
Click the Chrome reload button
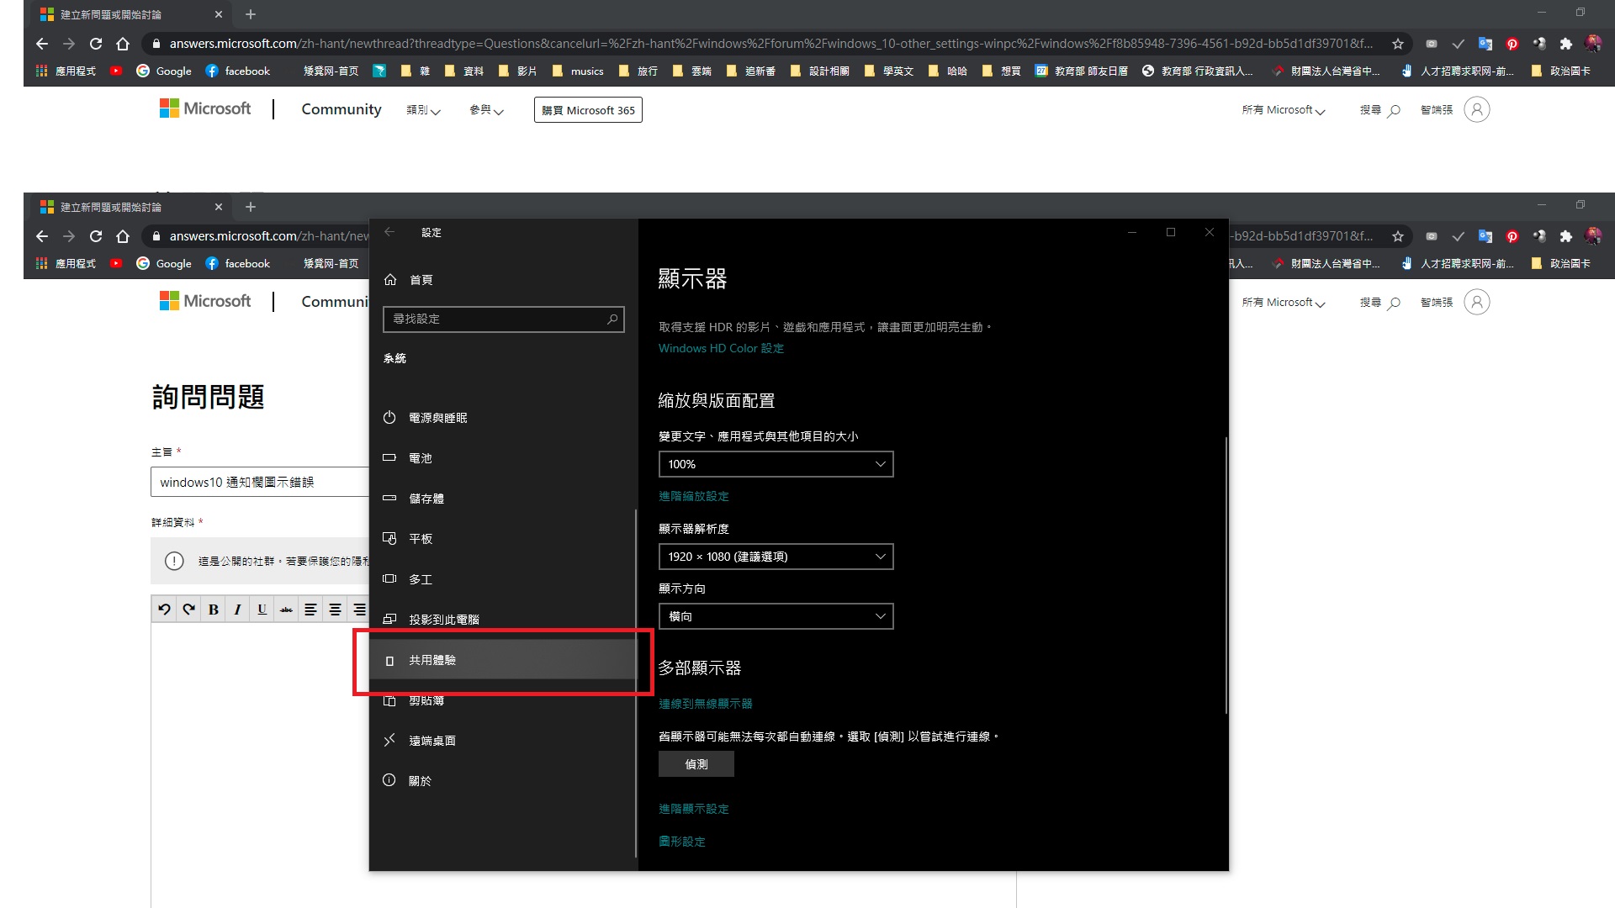pyautogui.click(x=96, y=44)
